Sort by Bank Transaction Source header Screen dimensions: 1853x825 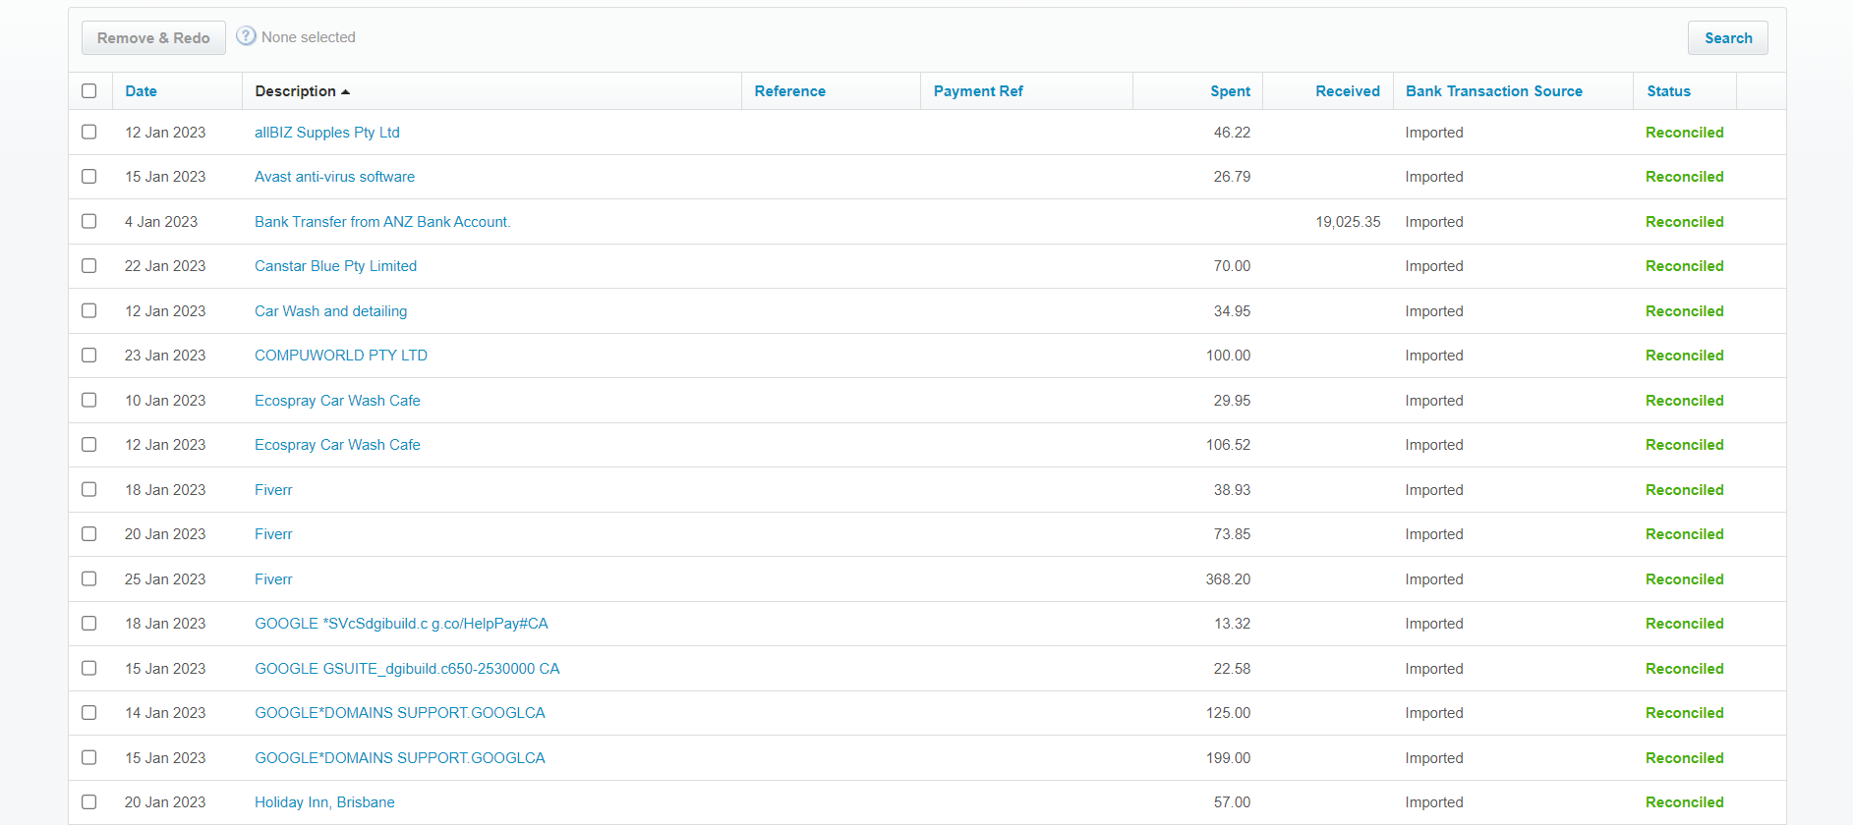pos(1494,91)
